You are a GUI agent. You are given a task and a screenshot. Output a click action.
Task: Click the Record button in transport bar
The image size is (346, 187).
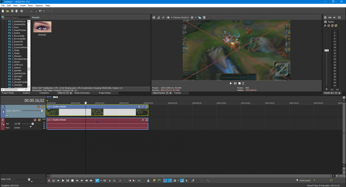(49, 180)
